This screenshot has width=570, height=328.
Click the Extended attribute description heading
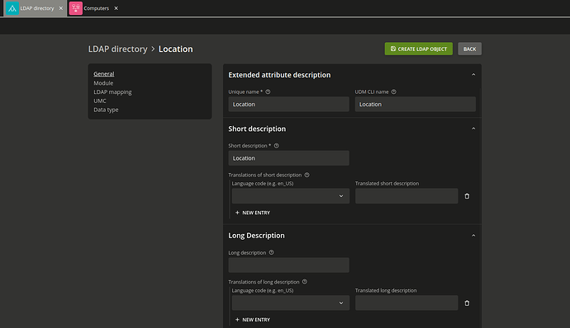pyautogui.click(x=279, y=75)
